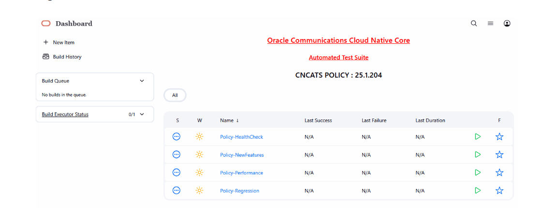Click the Build Queue panel title
The image size is (543, 213).
click(x=56, y=81)
